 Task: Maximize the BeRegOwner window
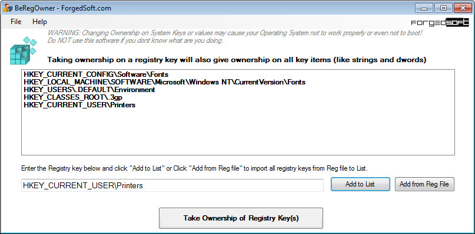(443, 8)
